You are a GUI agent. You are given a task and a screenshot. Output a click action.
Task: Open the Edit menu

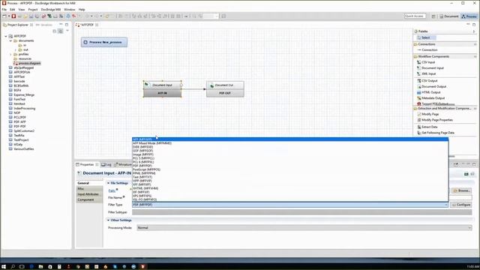(x=12, y=10)
